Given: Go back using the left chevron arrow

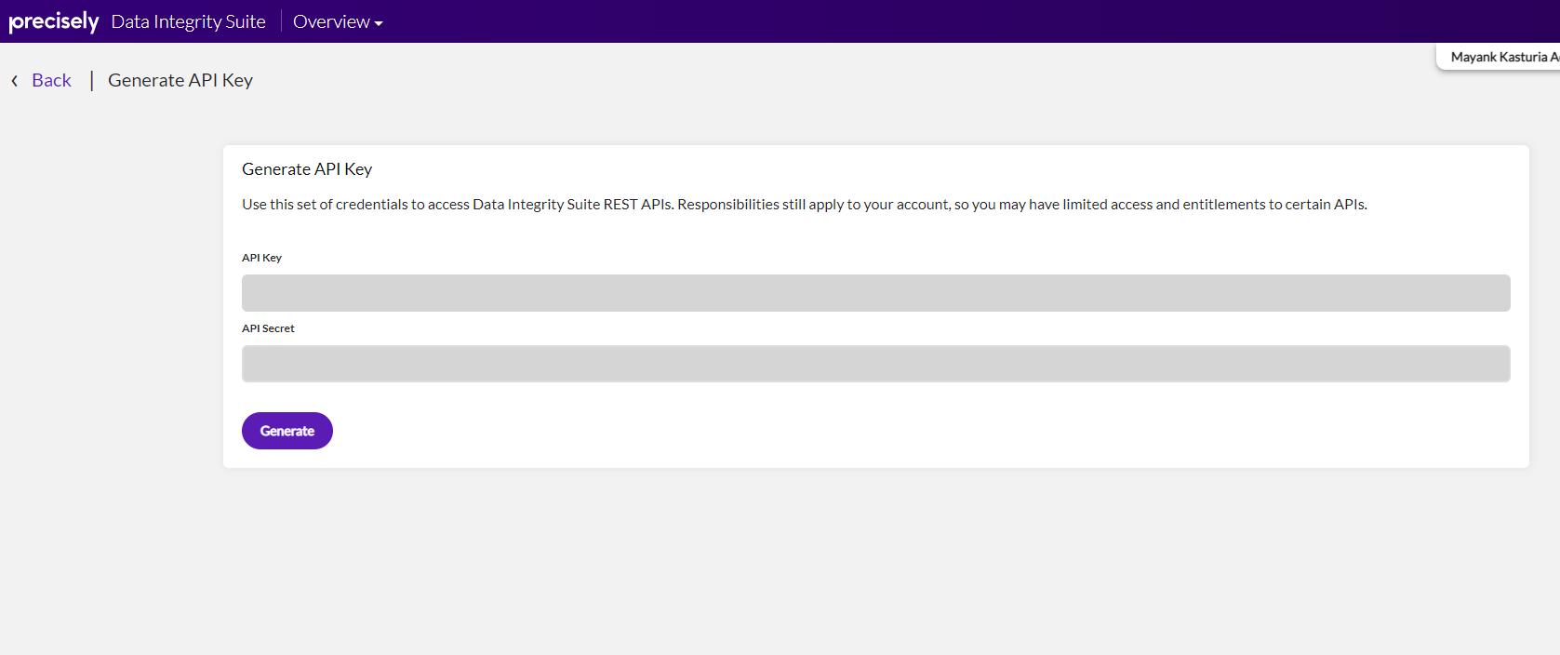Looking at the screenshot, I should (15, 81).
